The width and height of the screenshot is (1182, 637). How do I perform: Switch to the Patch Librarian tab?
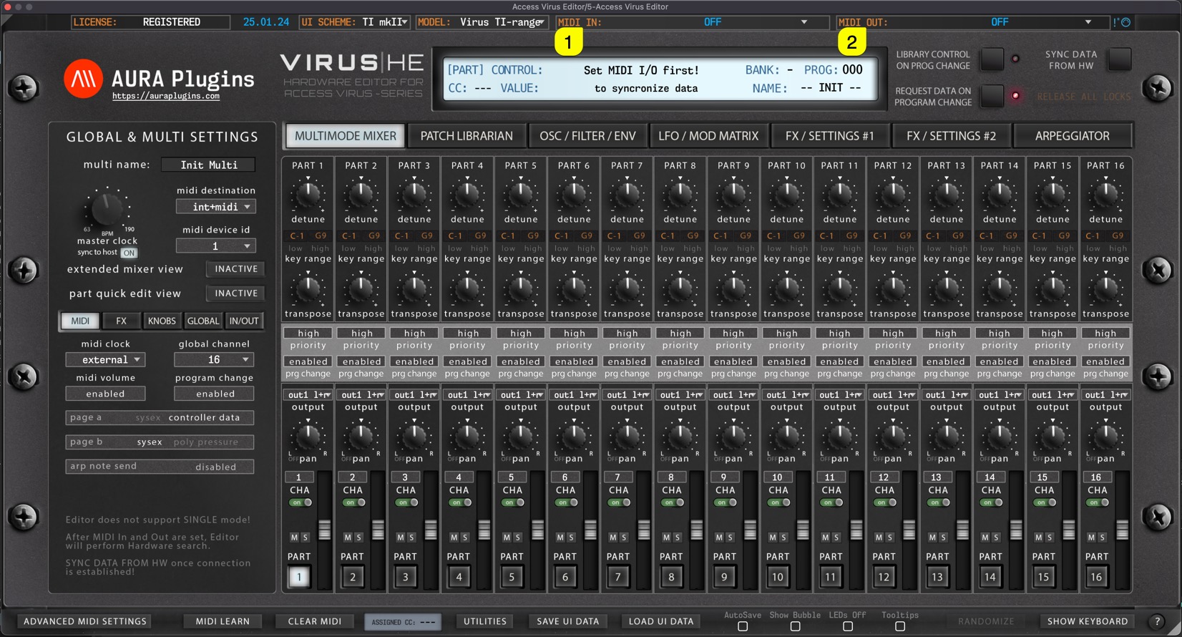click(x=467, y=136)
